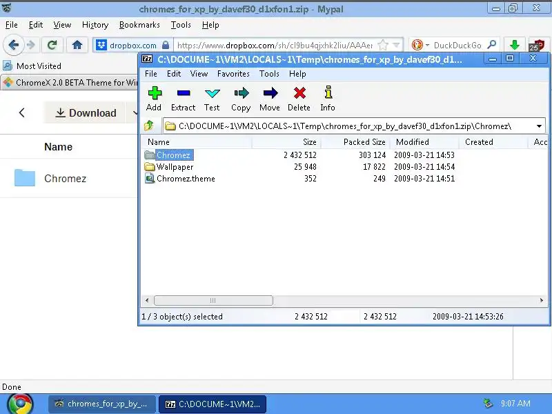Reload the page in Mypal
Image resolution: width=552 pixels, height=414 pixels.
(x=52, y=45)
